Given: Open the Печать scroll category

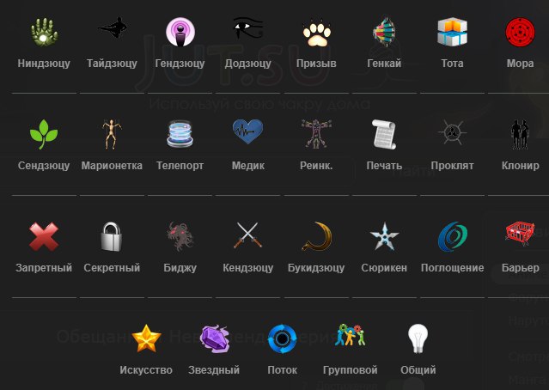Looking at the screenshot, I should (x=384, y=134).
